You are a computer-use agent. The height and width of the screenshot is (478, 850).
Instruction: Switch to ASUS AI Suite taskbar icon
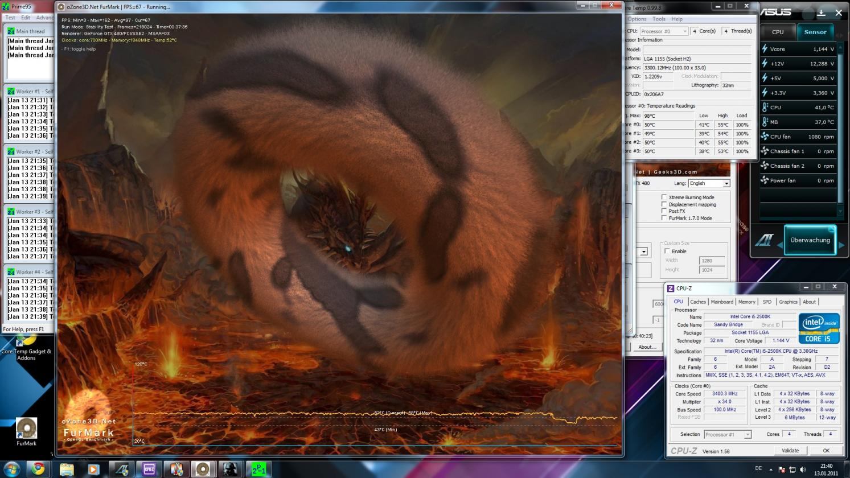[x=121, y=469]
